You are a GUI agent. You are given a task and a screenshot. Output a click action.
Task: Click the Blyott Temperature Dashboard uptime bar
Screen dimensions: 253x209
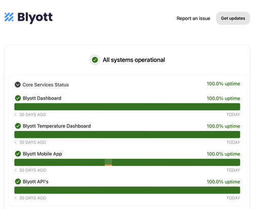pos(127,135)
